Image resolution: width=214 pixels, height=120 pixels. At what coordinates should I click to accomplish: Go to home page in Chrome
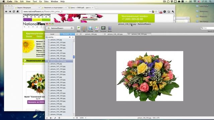(x=18, y=12)
